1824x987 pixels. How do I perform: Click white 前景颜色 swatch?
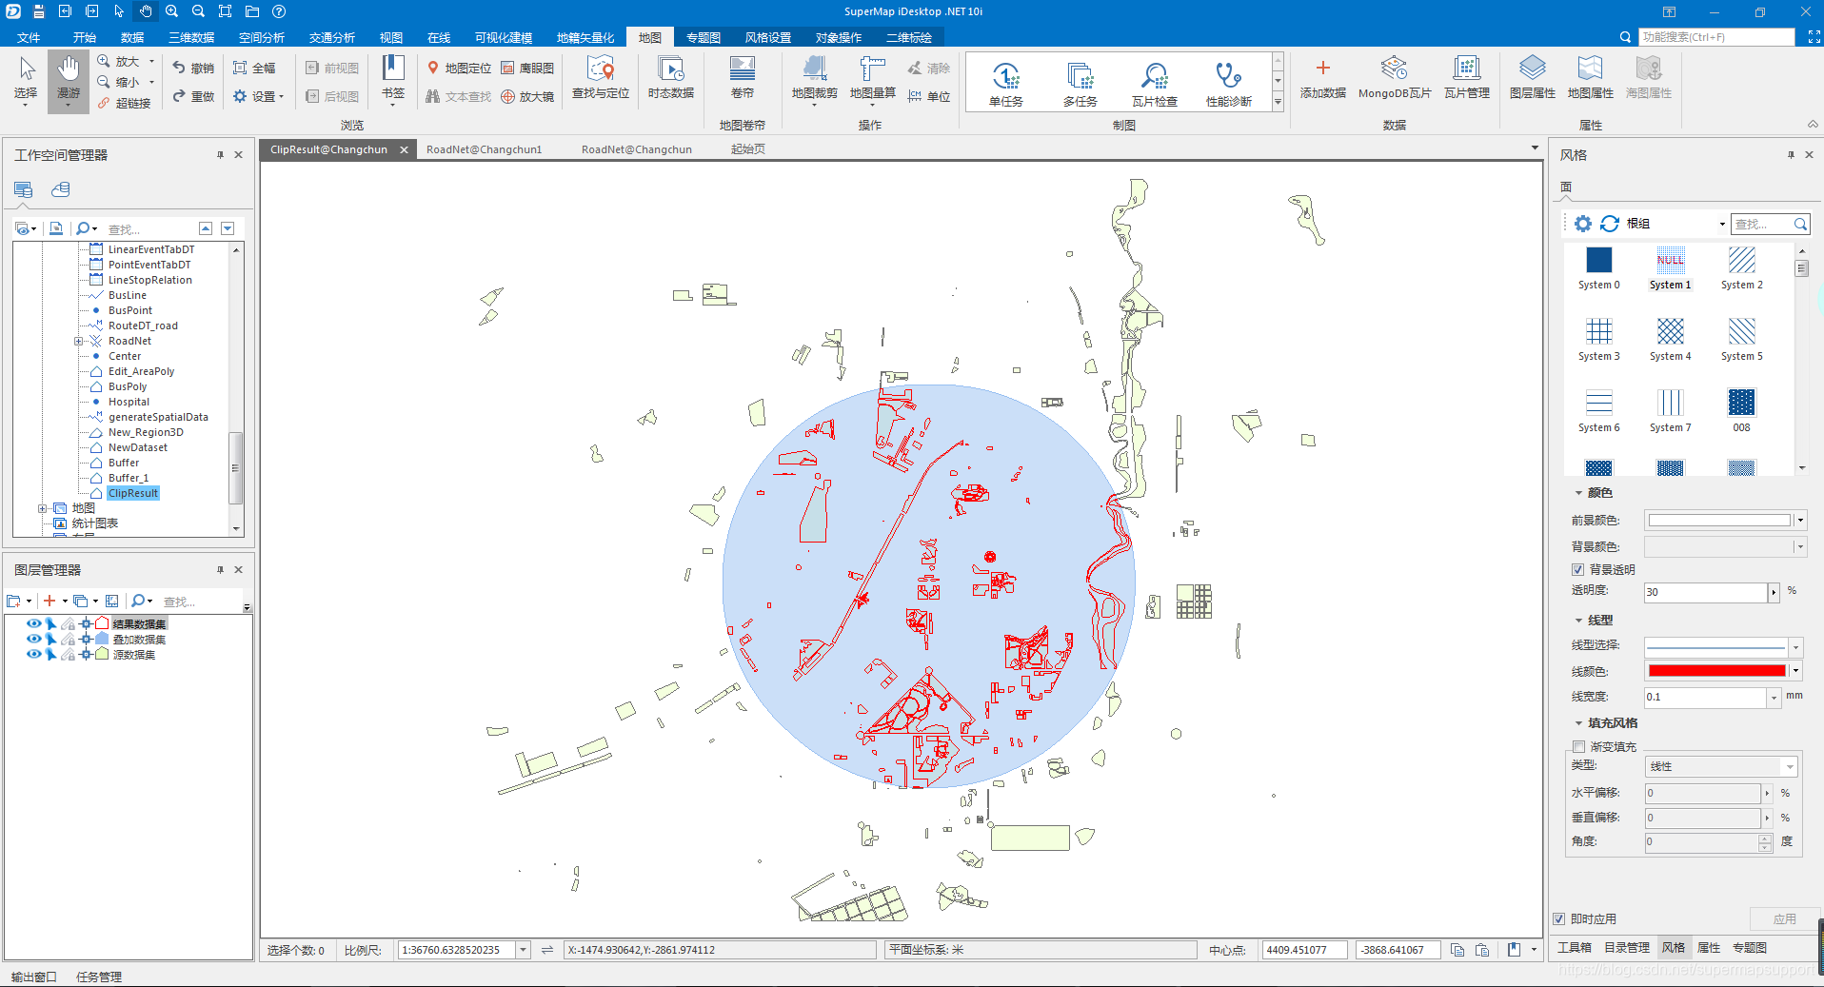(1719, 520)
